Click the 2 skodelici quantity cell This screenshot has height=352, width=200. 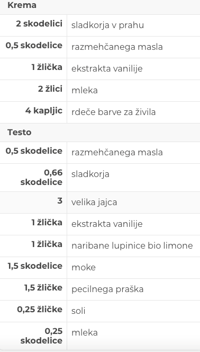click(39, 23)
